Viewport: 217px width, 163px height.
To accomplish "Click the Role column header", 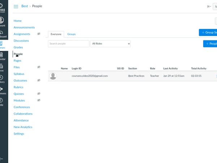I will coord(153,68).
